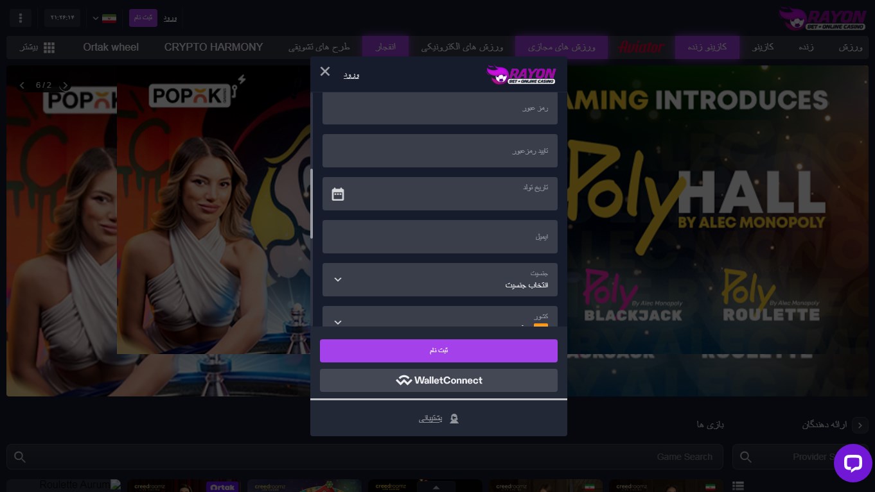Go to the next banner slide

pyautogui.click(x=65, y=85)
